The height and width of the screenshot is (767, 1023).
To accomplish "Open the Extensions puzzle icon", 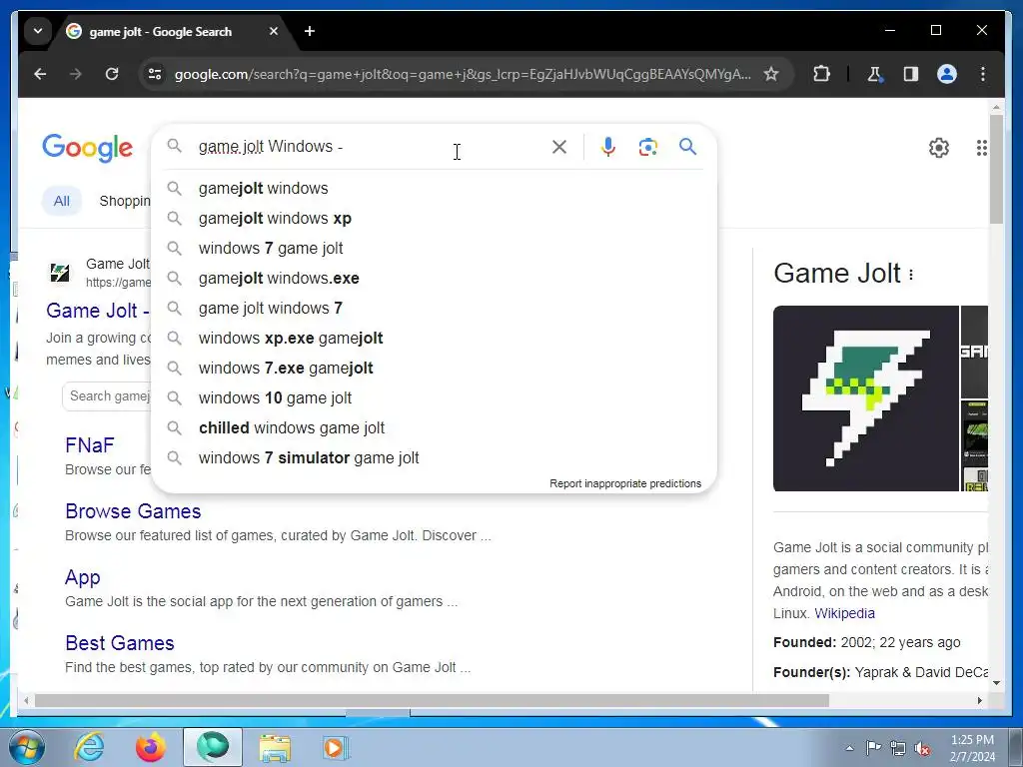I will coord(821,74).
